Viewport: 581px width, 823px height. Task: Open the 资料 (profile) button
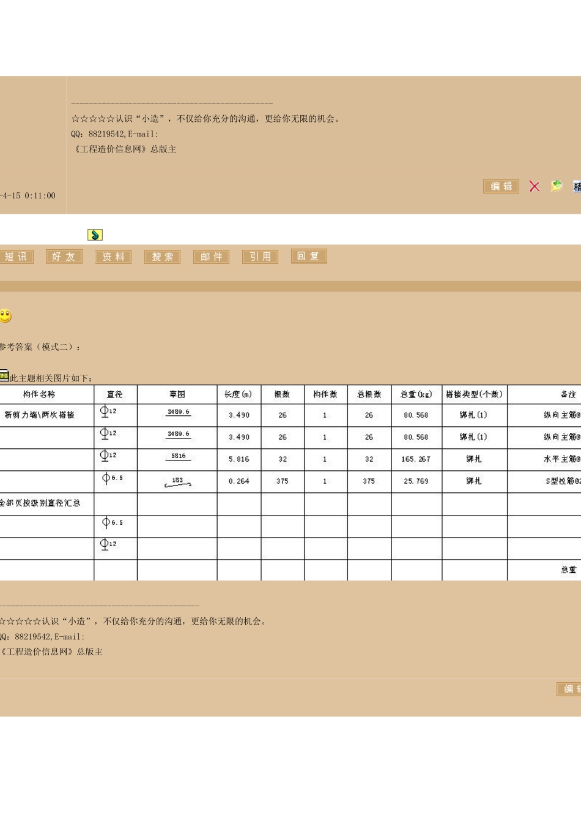[x=113, y=257]
